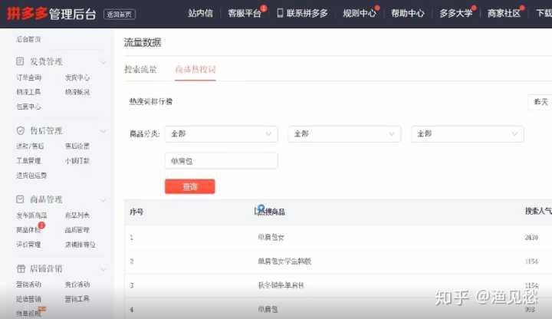Select the 商品热搜词 tab
Image resolution: width=552 pixels, height=319 pixels.
195,69
